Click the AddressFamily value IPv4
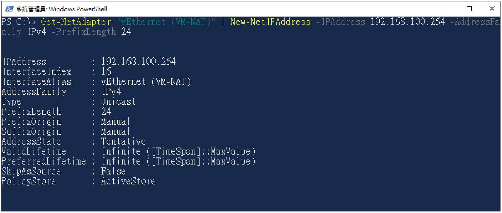 point(111,92)
